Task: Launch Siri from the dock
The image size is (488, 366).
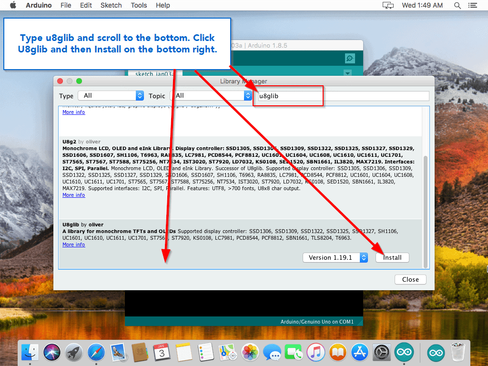Action: 52,353
